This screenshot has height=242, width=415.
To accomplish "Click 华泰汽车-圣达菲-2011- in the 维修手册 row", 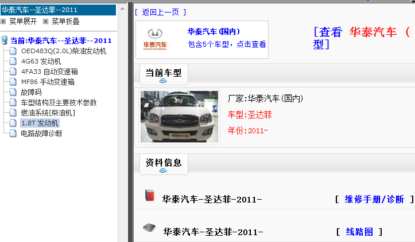I will (x=212, y=199).
